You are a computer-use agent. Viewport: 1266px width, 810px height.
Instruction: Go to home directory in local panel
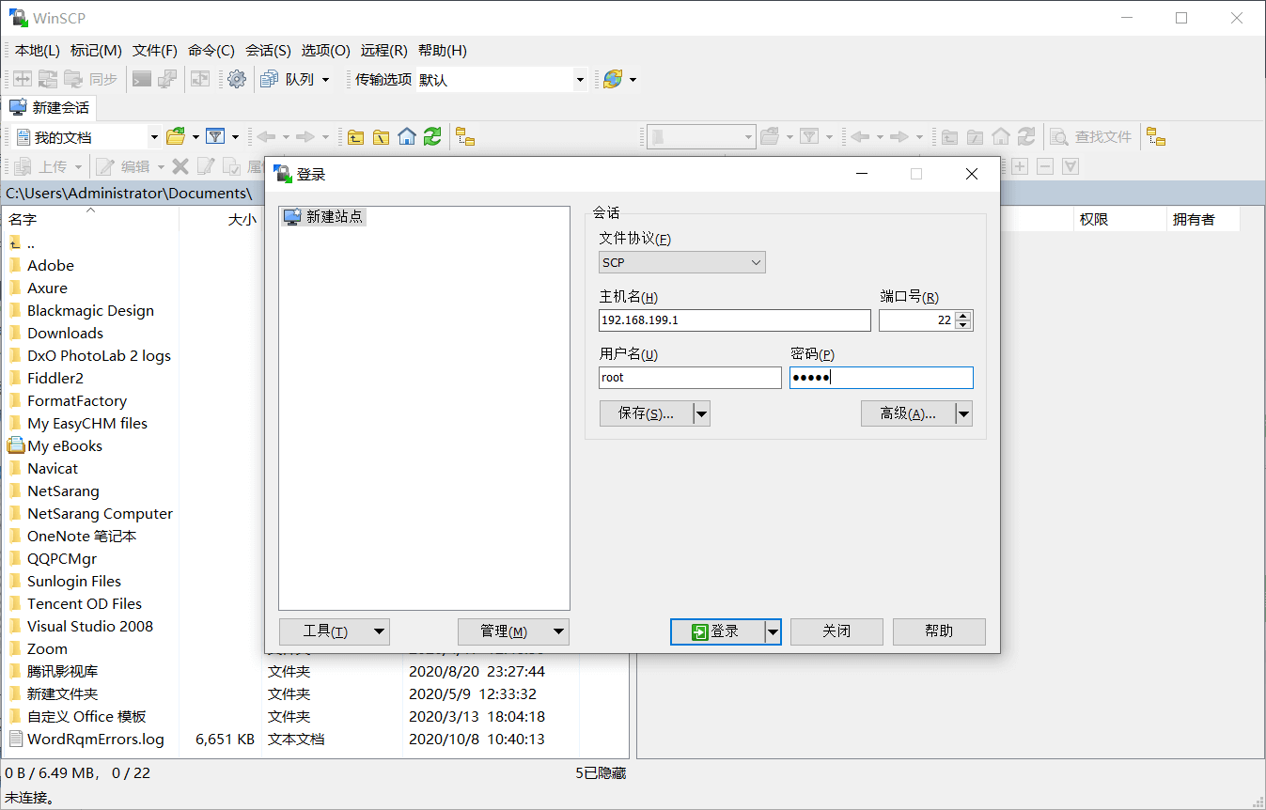(406, 137)
